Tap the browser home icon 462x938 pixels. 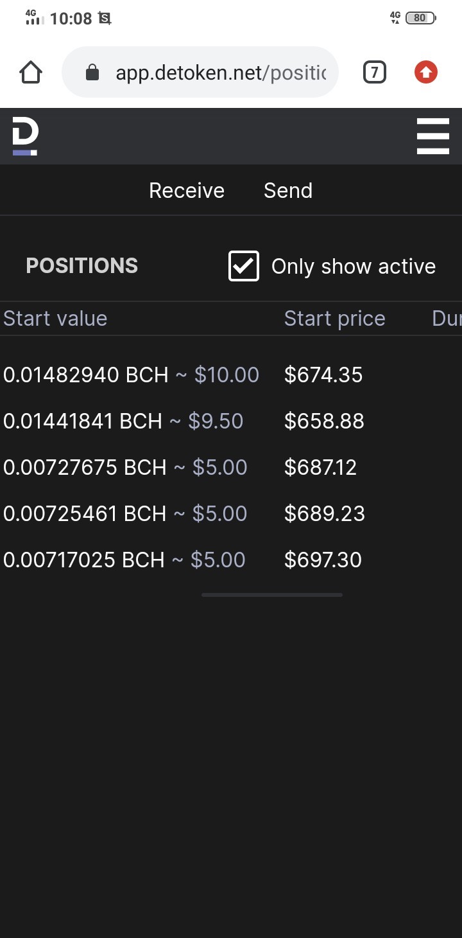(31, 73)
